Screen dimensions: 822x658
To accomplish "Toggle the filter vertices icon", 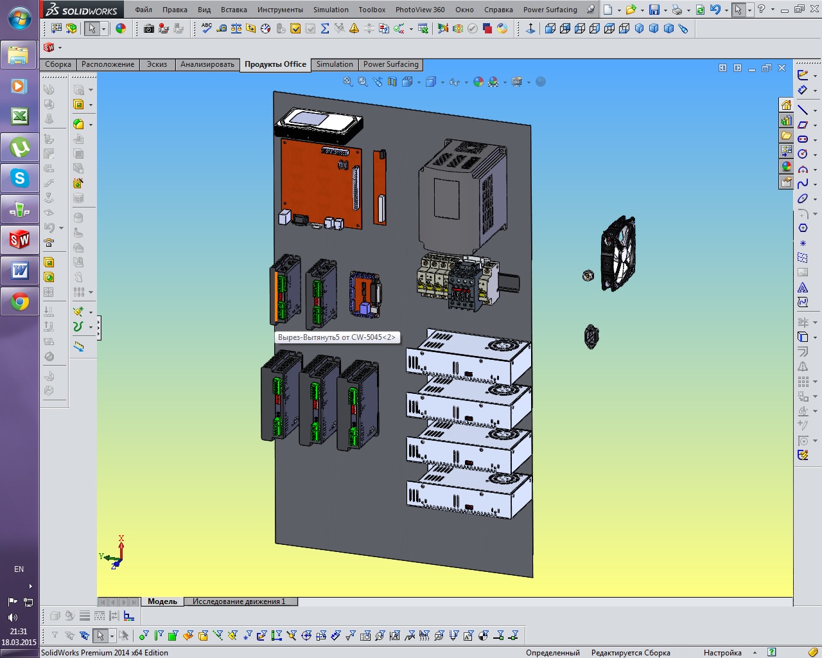I will 143,636.
